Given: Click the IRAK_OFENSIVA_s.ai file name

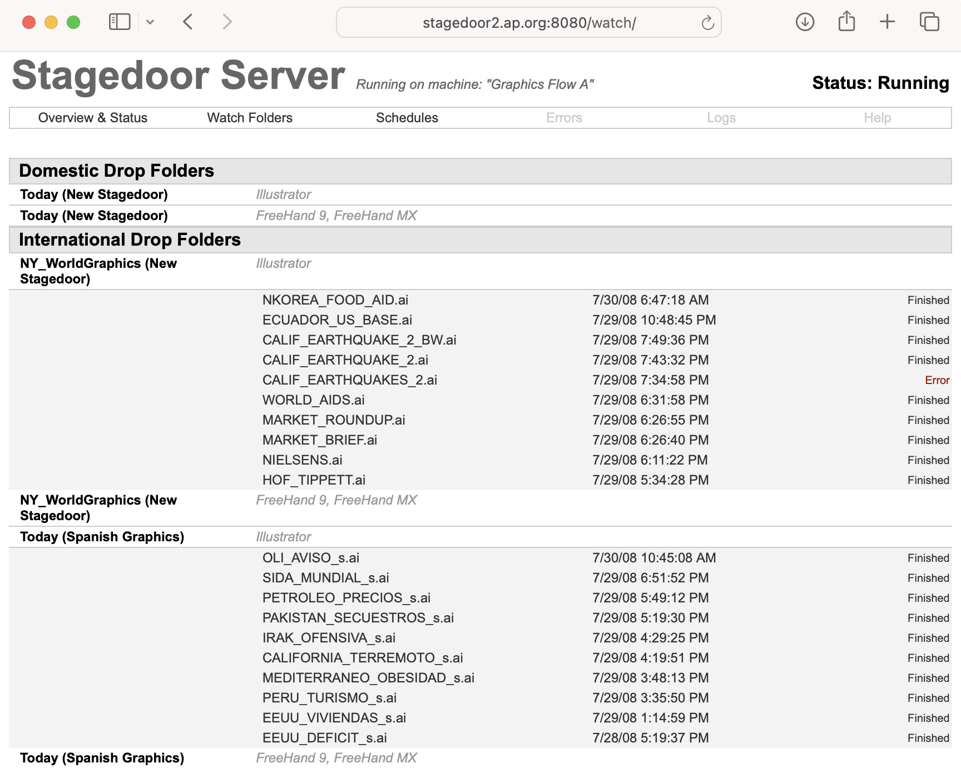Looking at the screenshot, I should click(329, 638).
